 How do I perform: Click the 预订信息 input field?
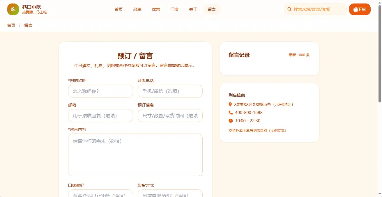170,116
